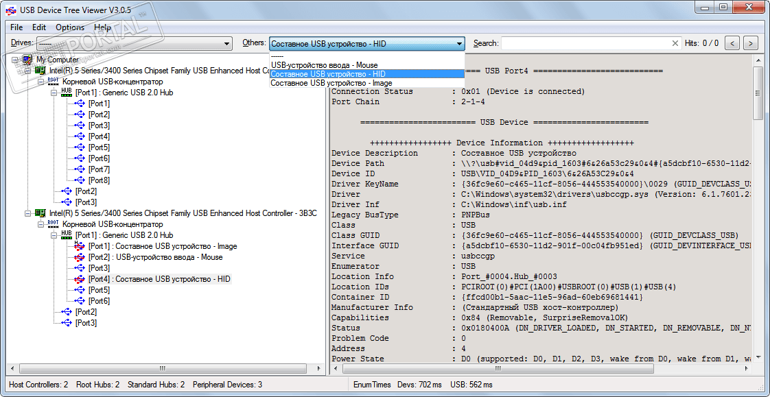Click 'Peripheral Devices: 3' in status bar
This screenshot has width=770, height=397.
point(227,385)
